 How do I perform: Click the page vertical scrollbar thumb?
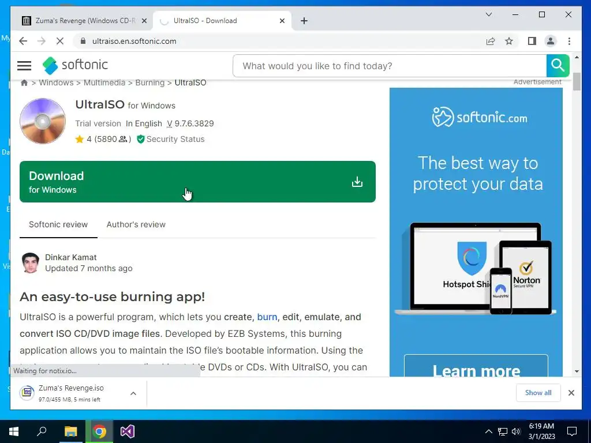(577, 81)
